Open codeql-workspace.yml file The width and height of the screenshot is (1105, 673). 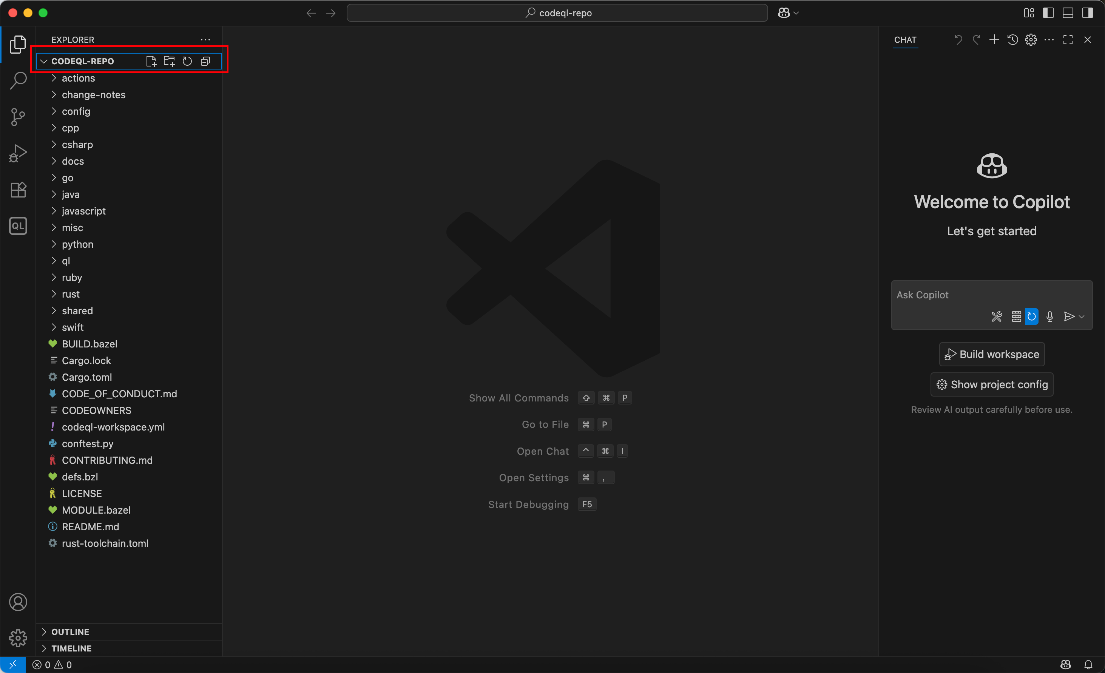click(128, 427)
